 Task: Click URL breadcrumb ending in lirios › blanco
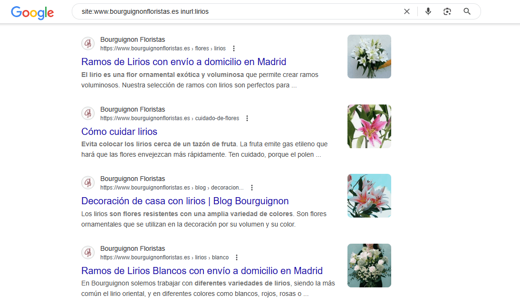coord(164,257)
